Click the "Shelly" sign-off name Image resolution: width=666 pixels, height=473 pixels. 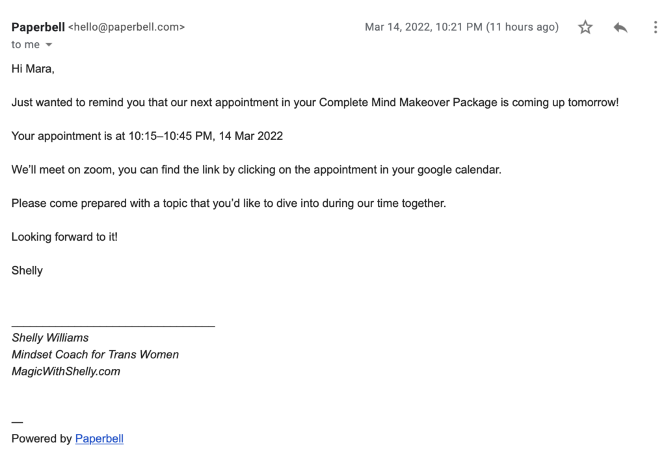(x=27, y=271)
